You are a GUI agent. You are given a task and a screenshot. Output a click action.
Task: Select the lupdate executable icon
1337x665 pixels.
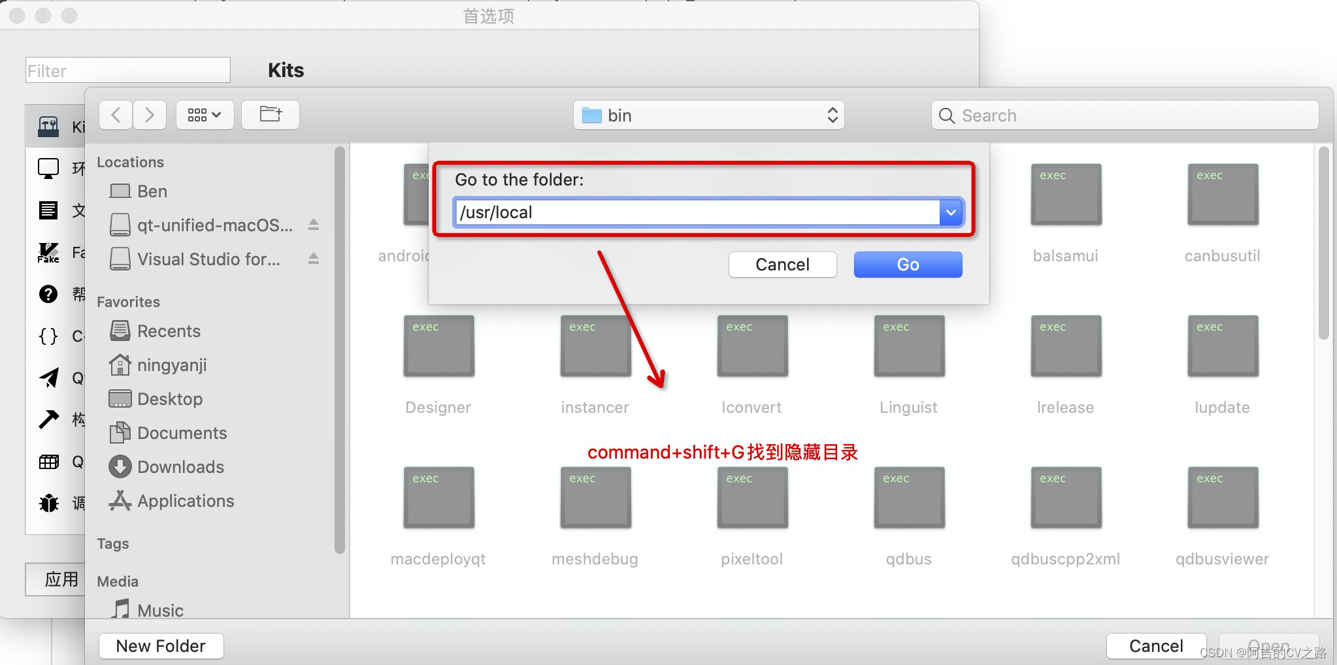[x=1223, y=346]
